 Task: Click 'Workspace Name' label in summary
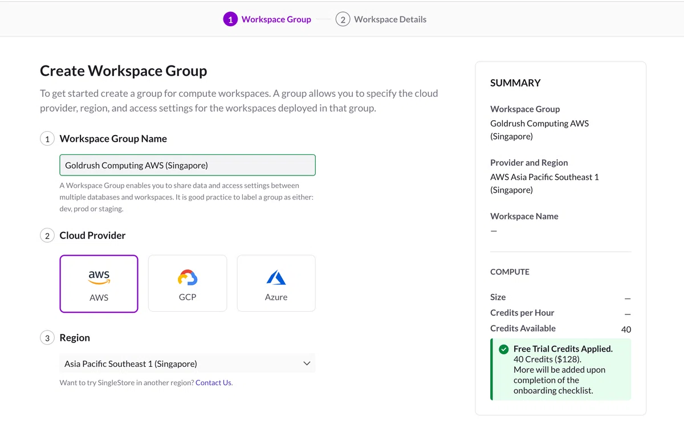click(x=524, y=217)
